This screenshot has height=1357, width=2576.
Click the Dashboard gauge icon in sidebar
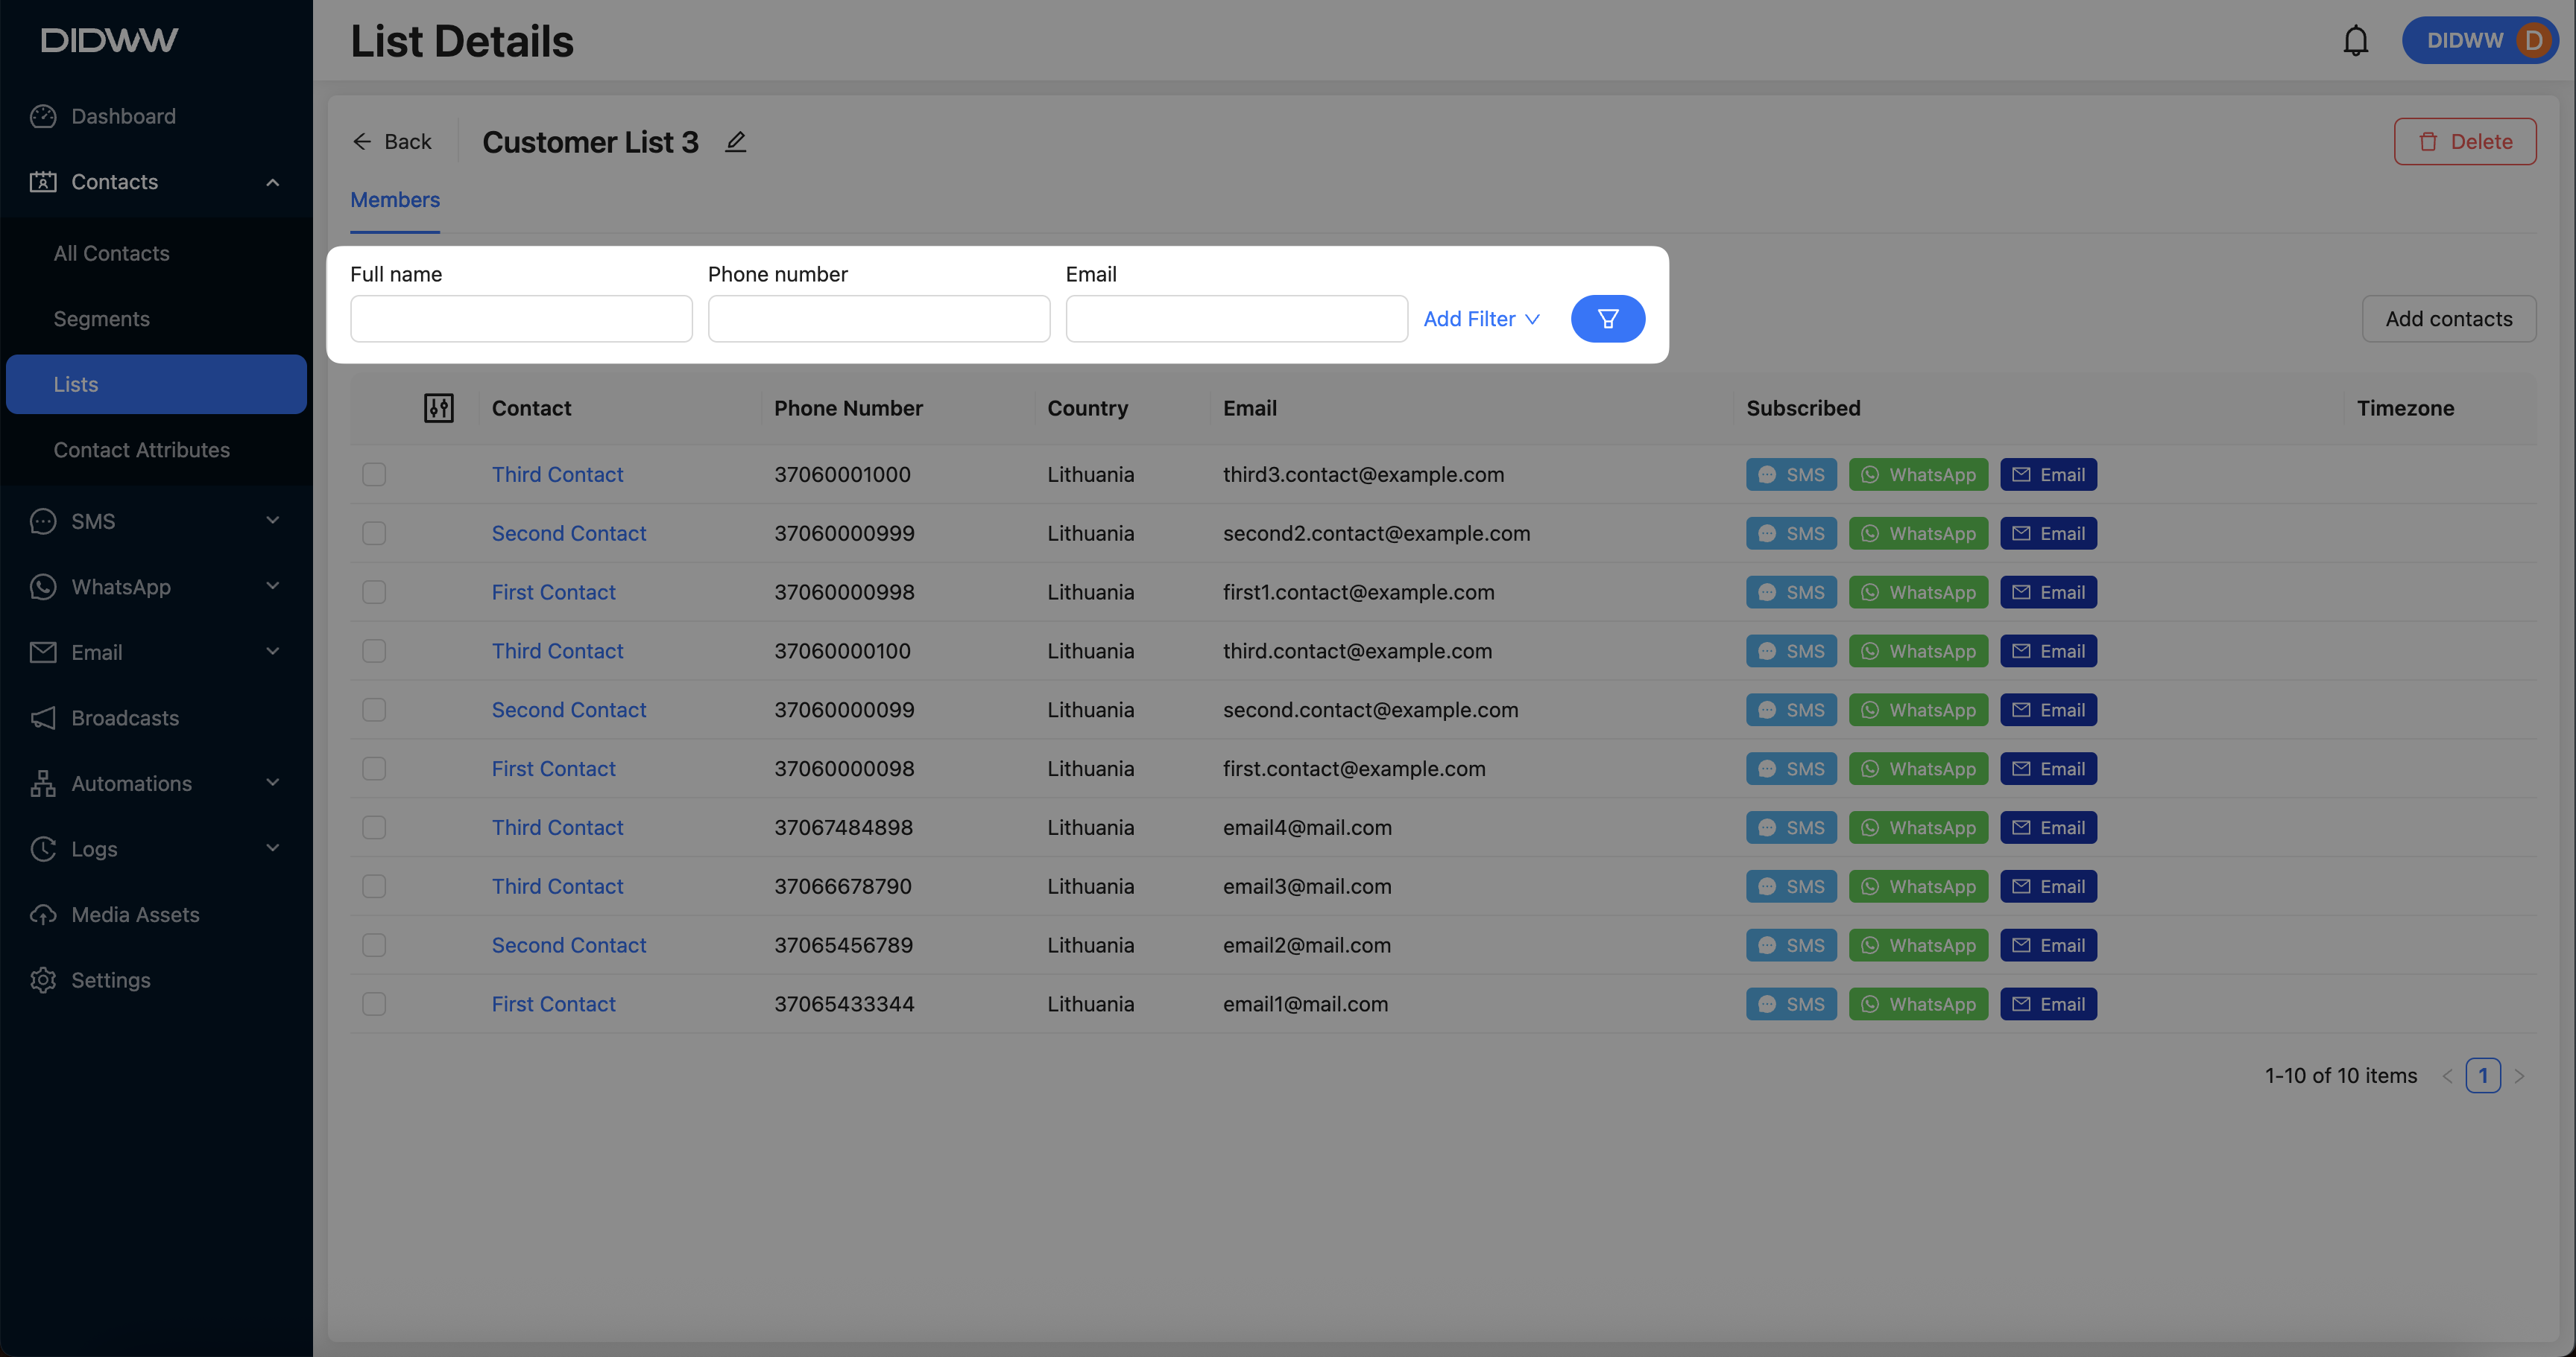[43, 116]
